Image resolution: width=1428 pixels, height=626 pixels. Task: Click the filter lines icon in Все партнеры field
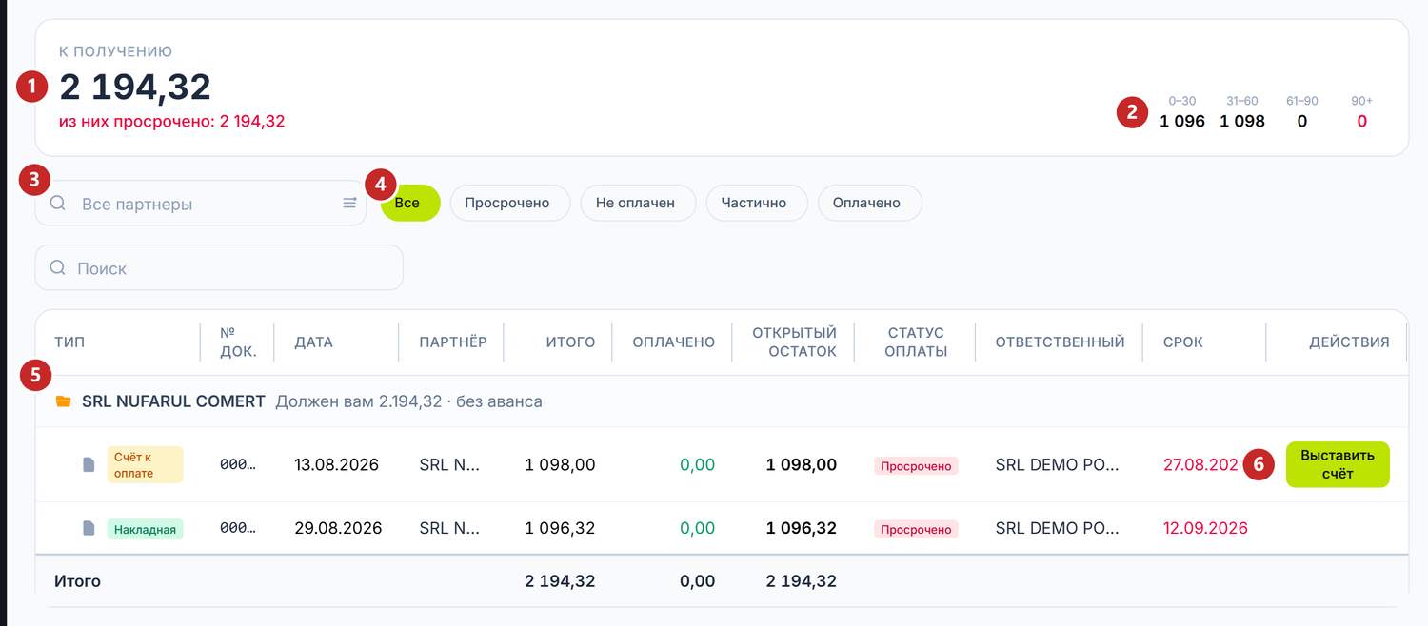point(349,203)
